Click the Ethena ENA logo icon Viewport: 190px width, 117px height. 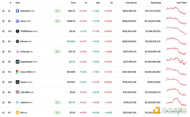17,42
